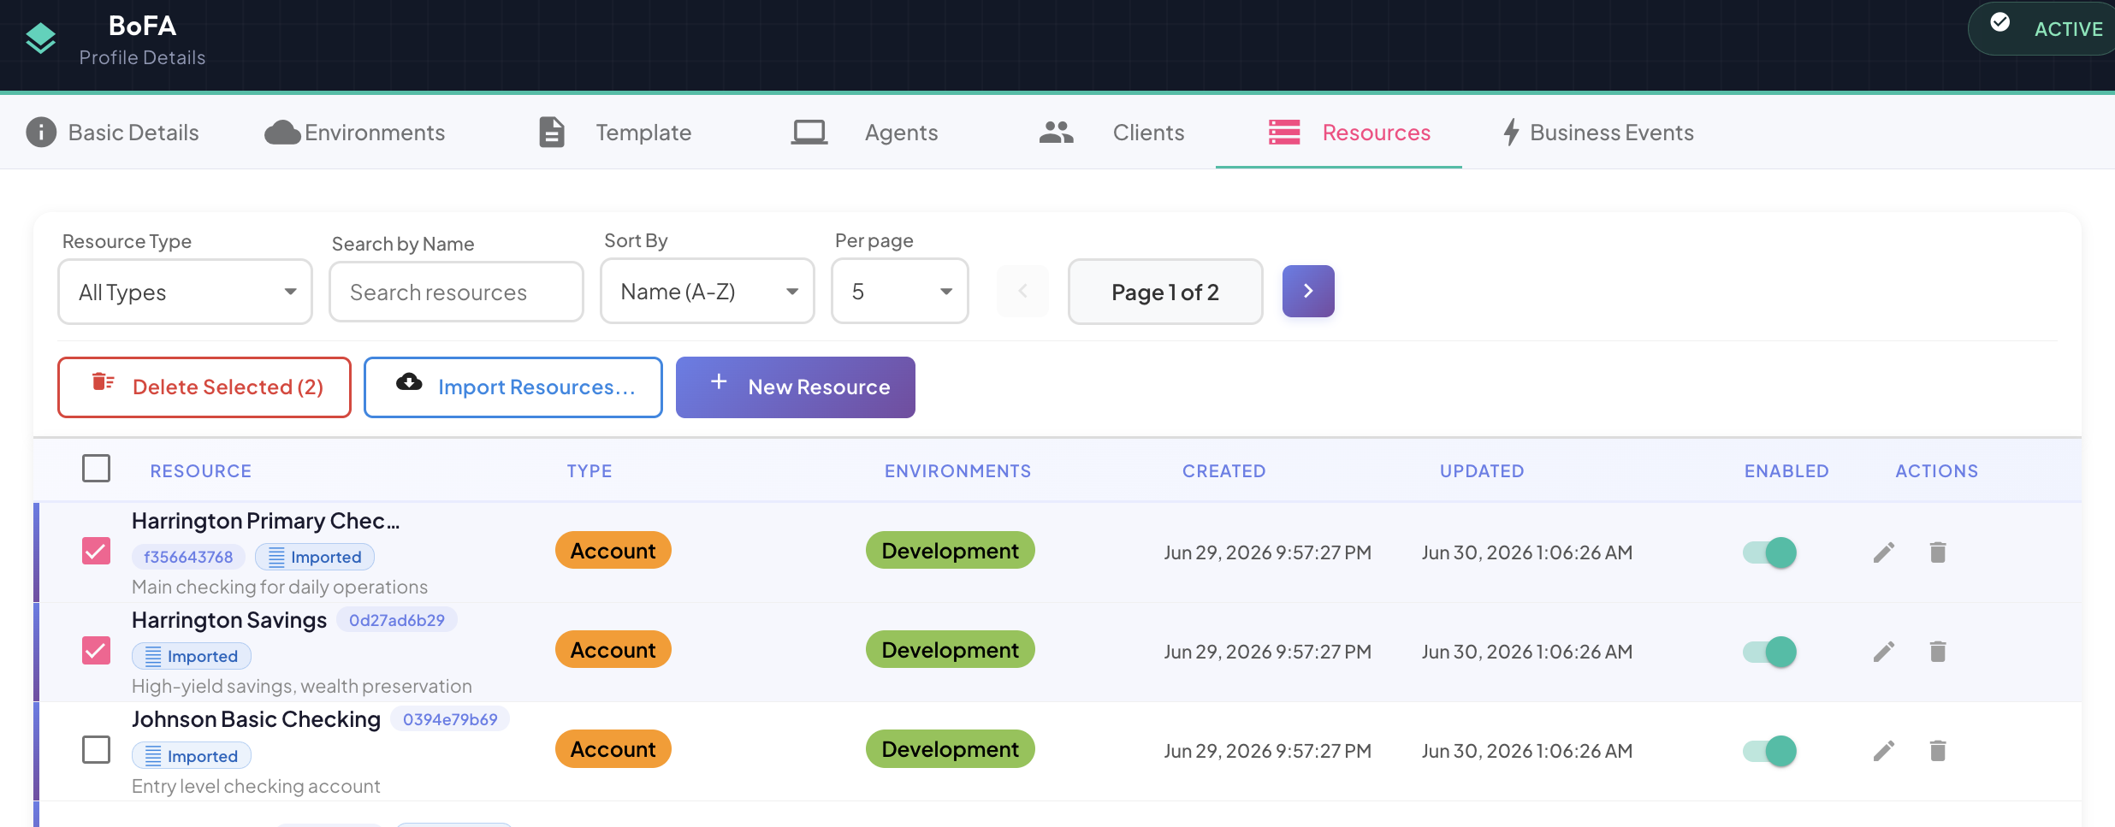Check the Johnson Basic Checking row checkbox
The height and width of the screenshot is (827, 2115).
[96, 749]
